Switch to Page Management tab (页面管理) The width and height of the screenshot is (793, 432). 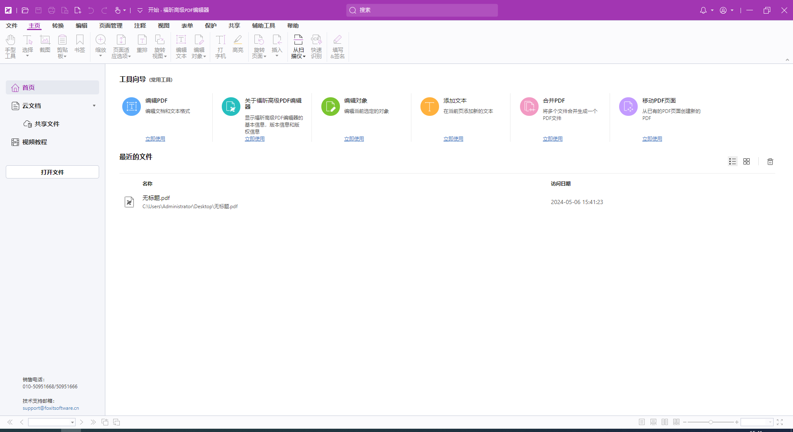point(111,26)
